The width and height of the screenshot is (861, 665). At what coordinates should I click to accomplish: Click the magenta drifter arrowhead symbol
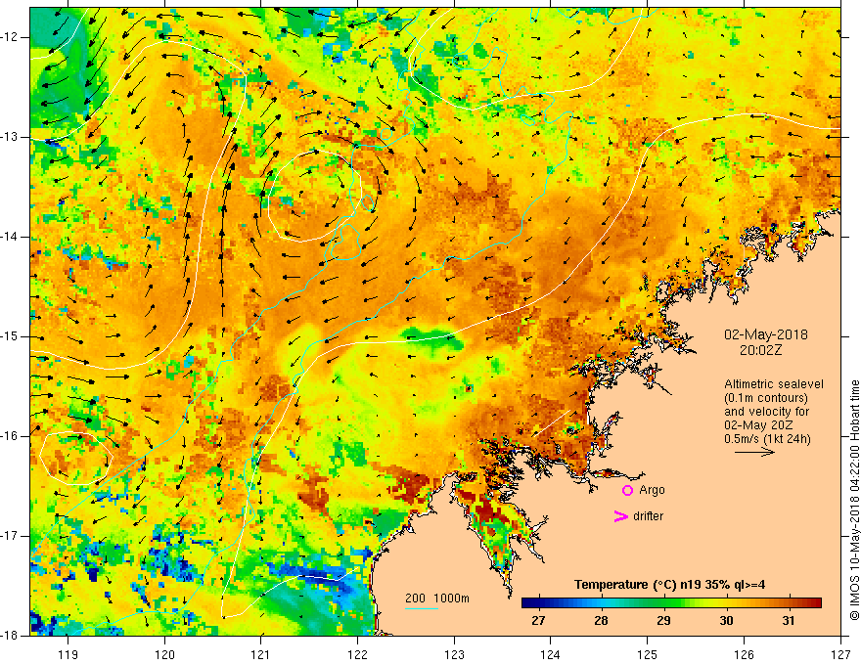click(620, 515)
